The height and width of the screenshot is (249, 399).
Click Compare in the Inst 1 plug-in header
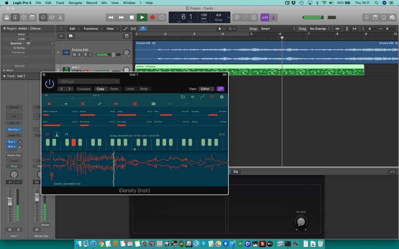pos(84,89)
